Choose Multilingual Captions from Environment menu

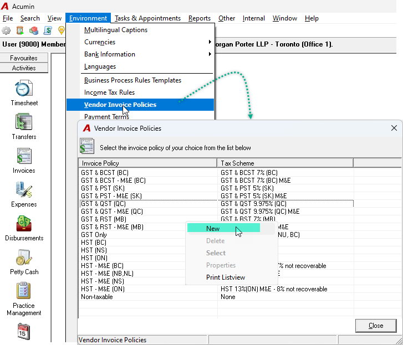click(140, 30)
